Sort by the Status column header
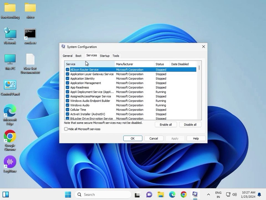The image size is (266, 200). [x=162, y=64]
